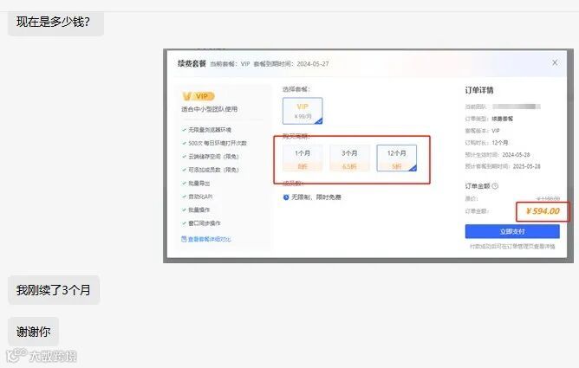Screen dimensions: 579x368
Task: Select the 无限制 限时免费 member option
Action: [x=312, y=197]
